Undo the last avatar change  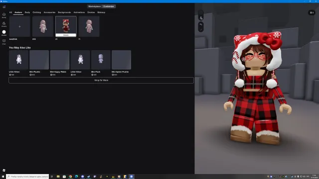tap(201, 24)
